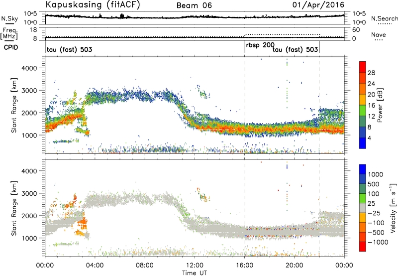Click the '08:00' time tick label
398x276 pixels.
coord(145,266)
